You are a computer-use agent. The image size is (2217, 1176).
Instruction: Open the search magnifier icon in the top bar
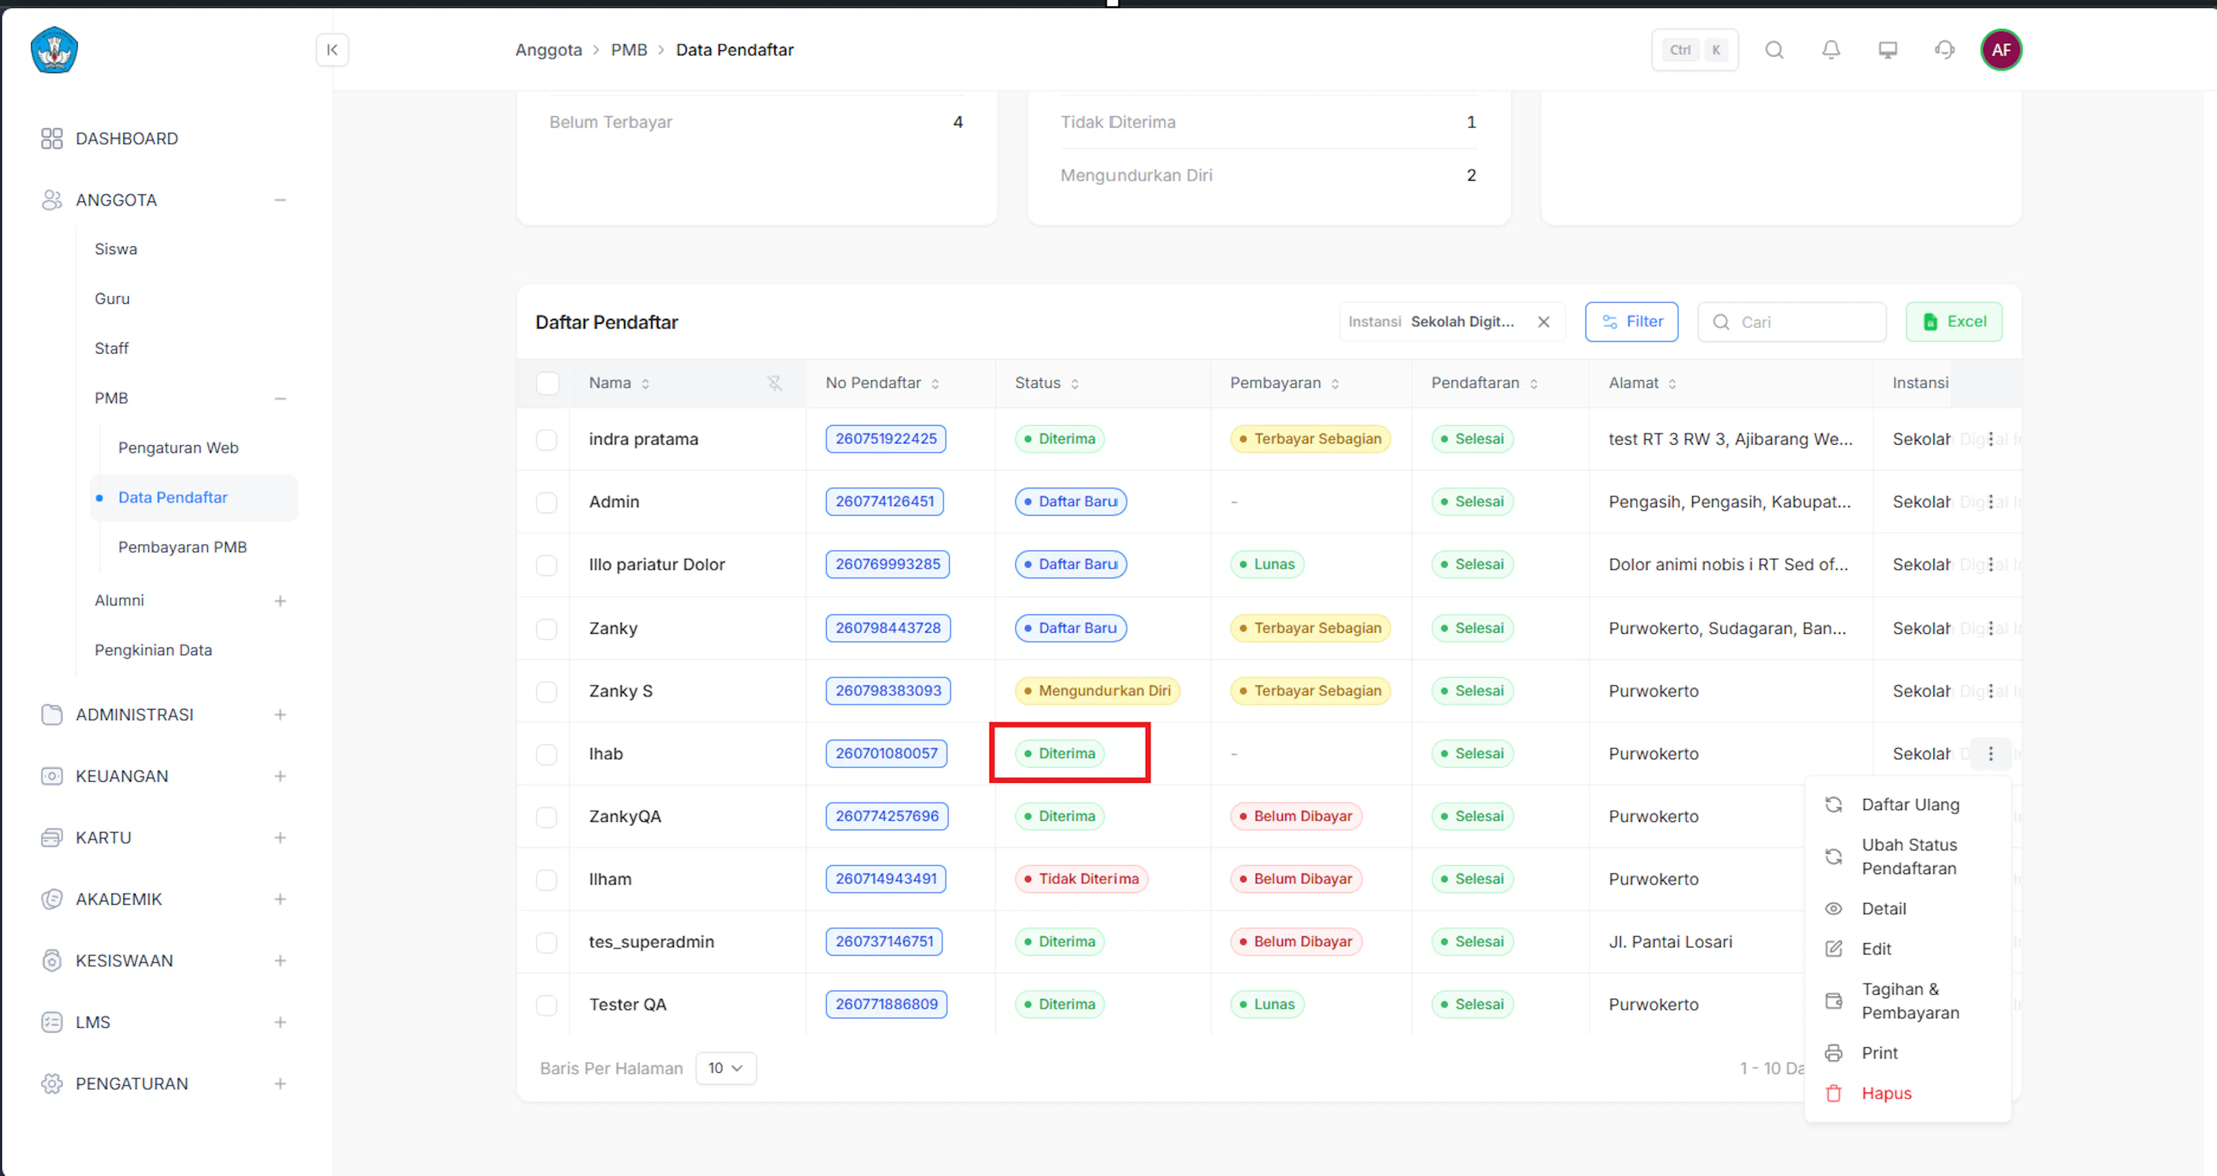pyautogui.click(x=1775, y=50)
